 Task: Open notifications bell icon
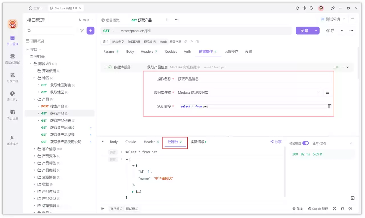311,8
